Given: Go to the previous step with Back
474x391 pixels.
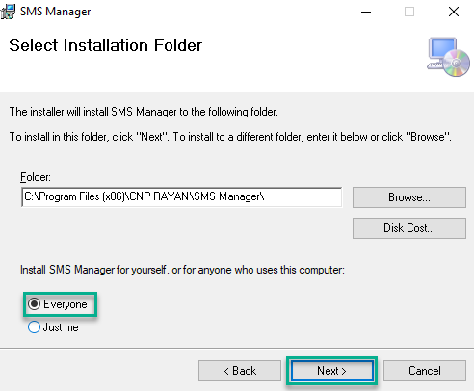Looking at the screenshot, I should coord(240,371).
